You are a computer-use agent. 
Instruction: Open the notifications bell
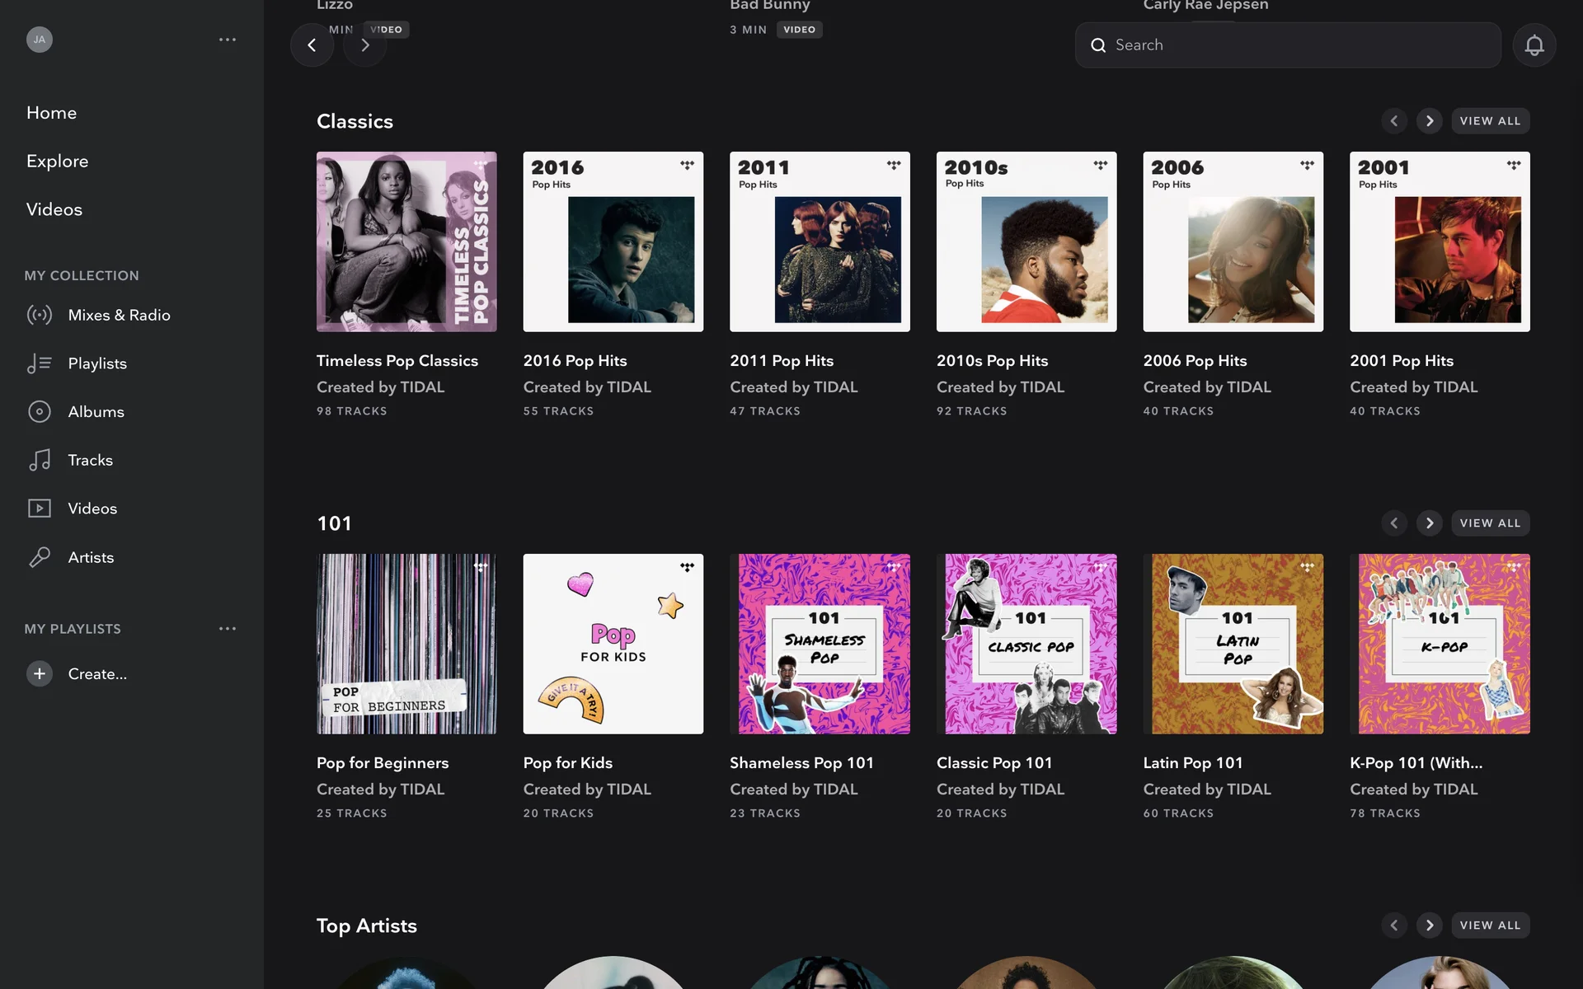pos(1534,45)
